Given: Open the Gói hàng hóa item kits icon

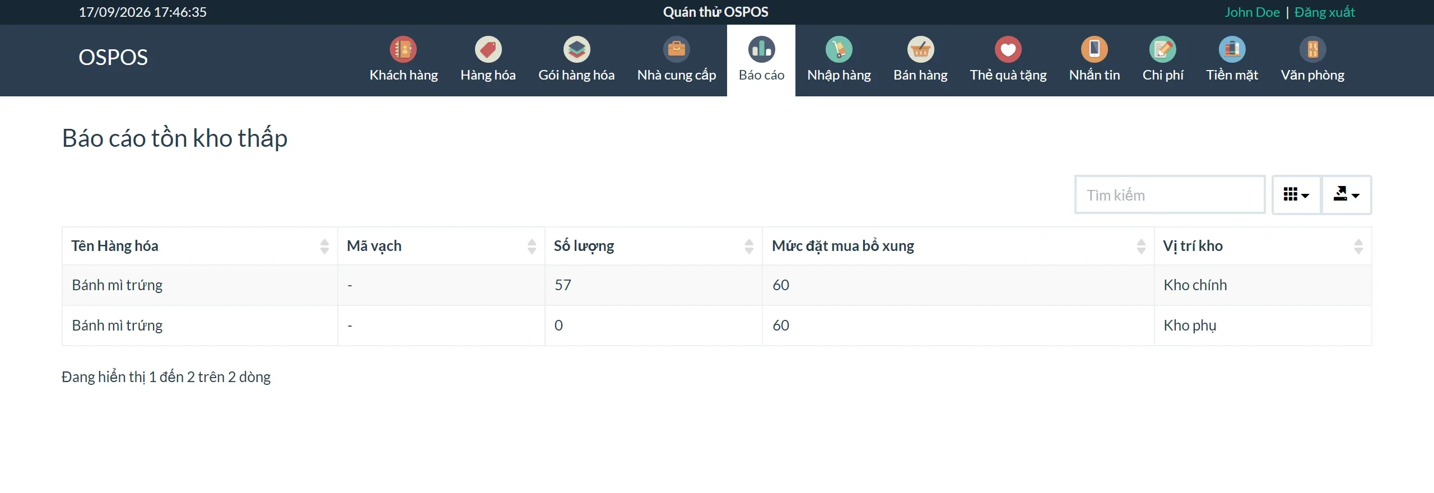Looking at the screenshot, I should (576, 49).
